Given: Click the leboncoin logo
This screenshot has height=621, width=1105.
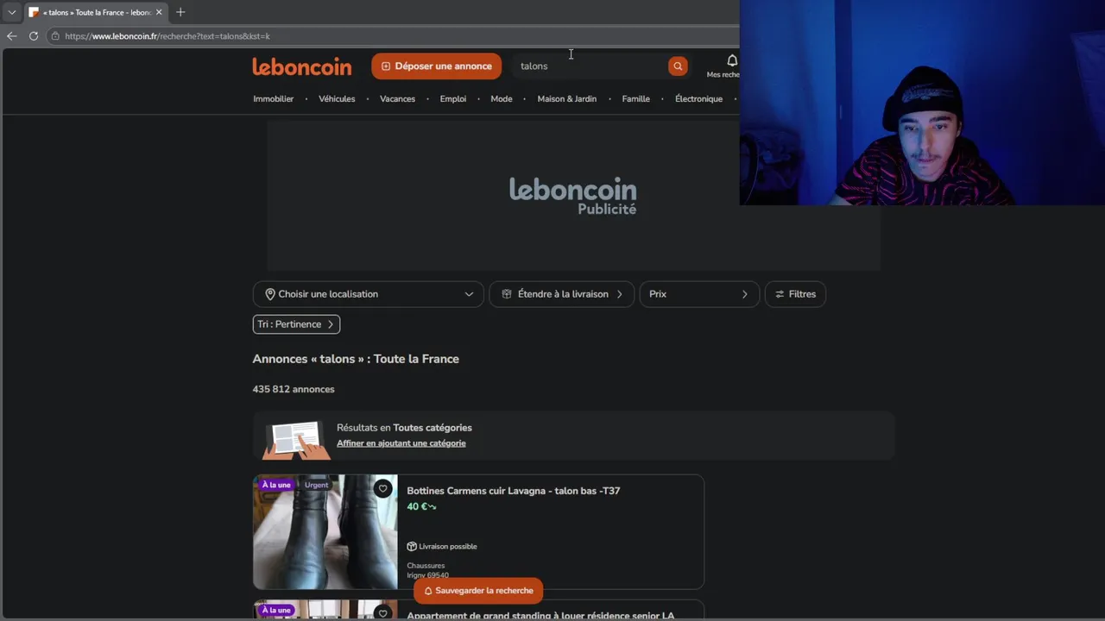Looking at the screenshot, I should [x=301, y=66].
